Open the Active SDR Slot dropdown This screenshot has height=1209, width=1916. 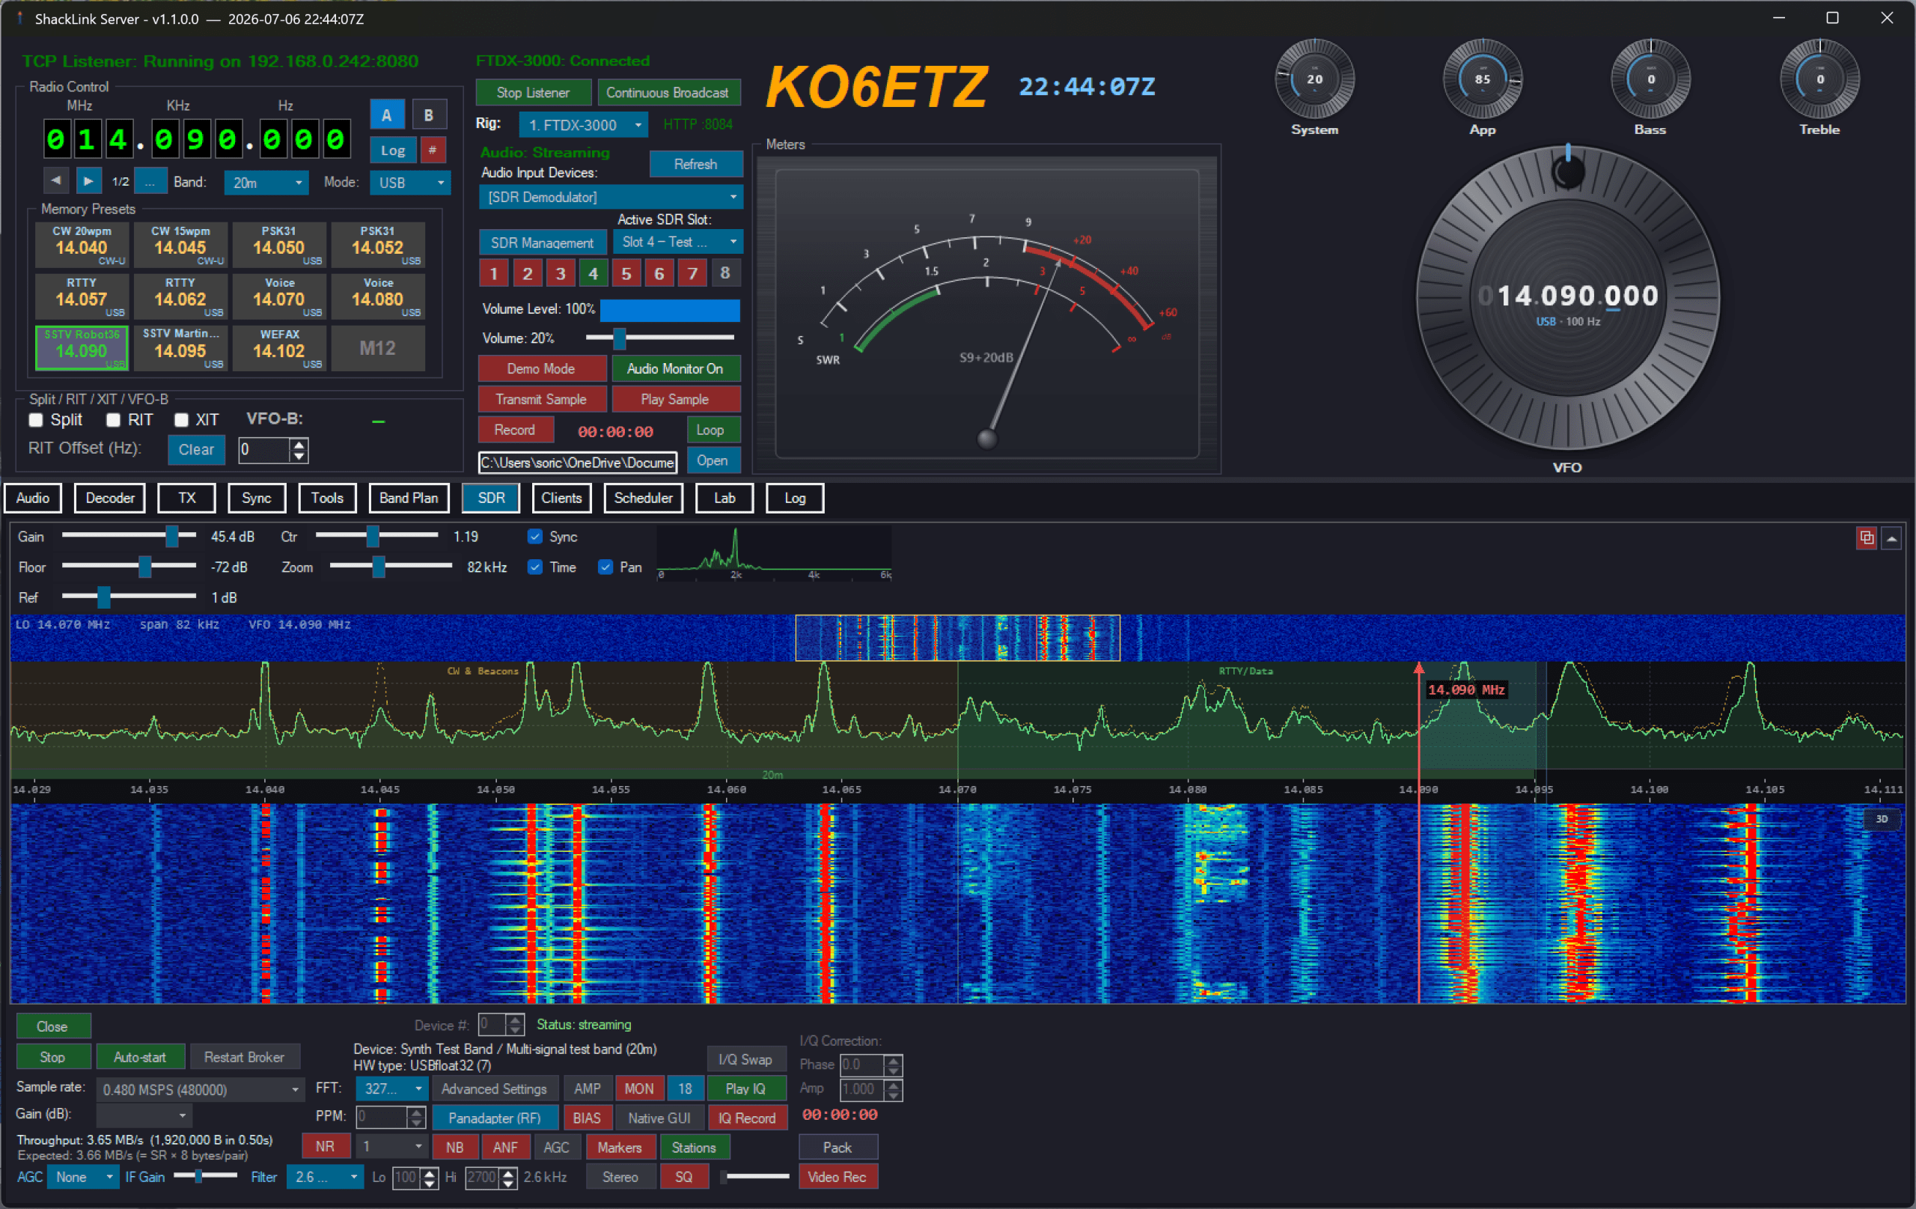(x=677, y=242)
